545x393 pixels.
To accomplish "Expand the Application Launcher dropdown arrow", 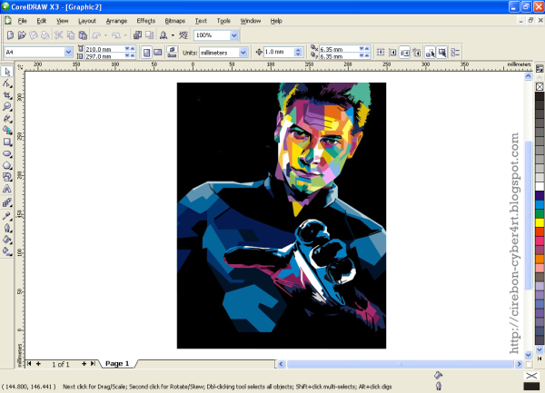I will pyautogui.click(x=173, y=35).
